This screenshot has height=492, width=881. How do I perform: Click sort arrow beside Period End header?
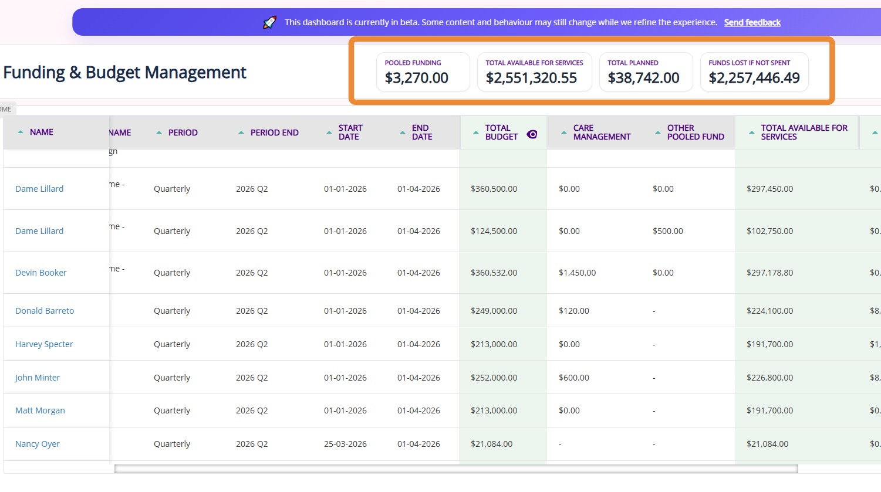coord(241,133)
